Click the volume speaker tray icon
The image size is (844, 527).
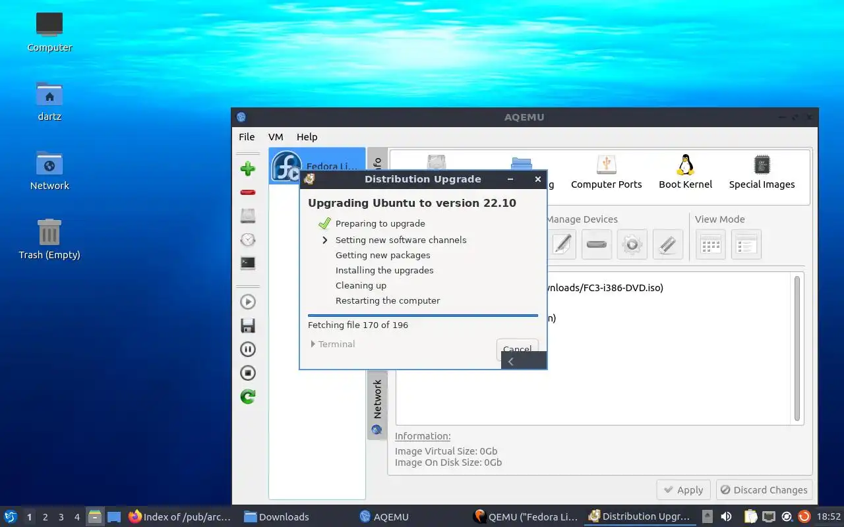pos(726,516)
